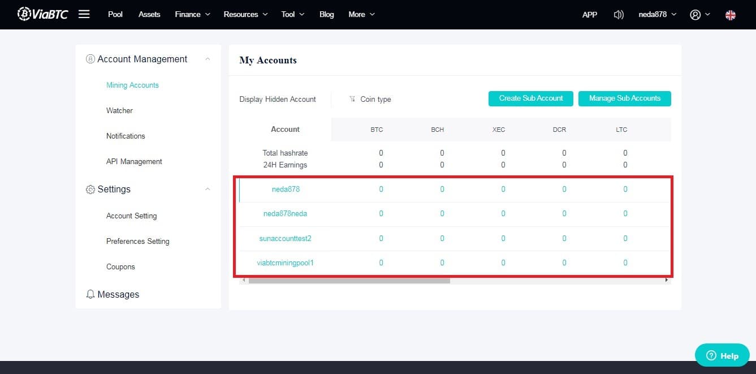
Task: Click the DCR column header
Action: click(x=560, y=130)
